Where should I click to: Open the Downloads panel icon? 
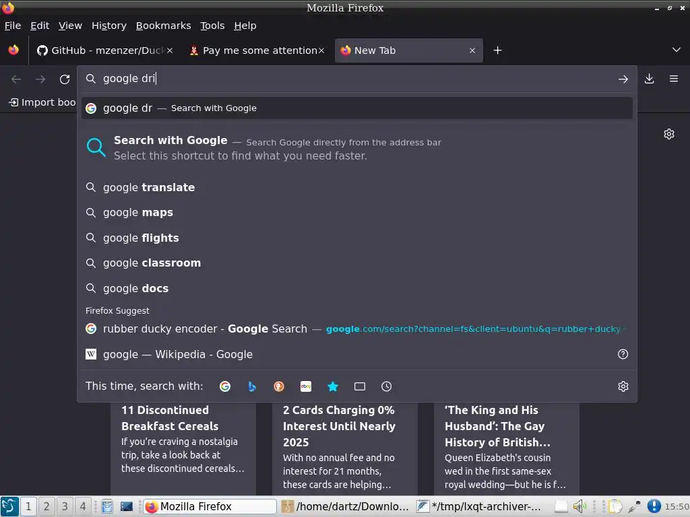[649, 79]
